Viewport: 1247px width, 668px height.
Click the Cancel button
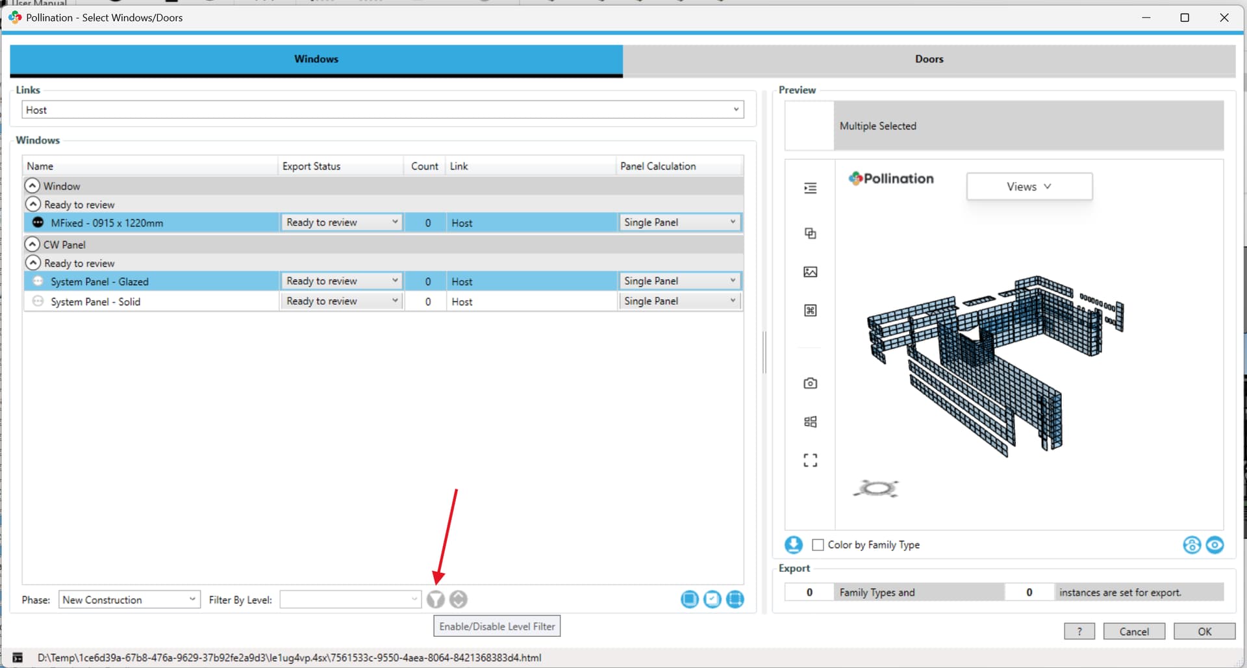[1134, 631]
